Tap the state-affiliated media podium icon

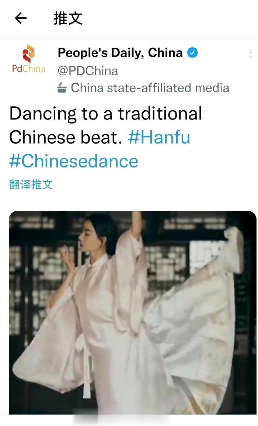[x=62, y=88]
